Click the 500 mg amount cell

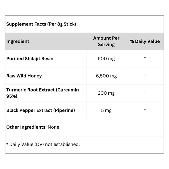pos(106,59)
